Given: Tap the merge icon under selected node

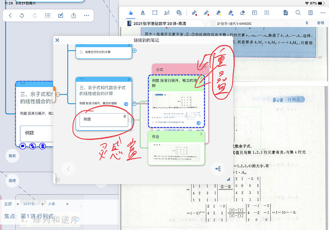Looking at the screenshot, I should (42, 146).
